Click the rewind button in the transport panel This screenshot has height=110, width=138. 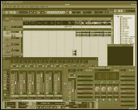point(41,107)
